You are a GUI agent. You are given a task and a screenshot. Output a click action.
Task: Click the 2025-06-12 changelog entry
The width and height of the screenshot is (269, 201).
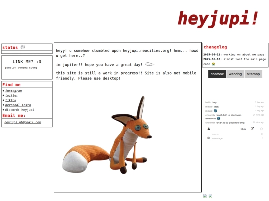coord(234,55)
